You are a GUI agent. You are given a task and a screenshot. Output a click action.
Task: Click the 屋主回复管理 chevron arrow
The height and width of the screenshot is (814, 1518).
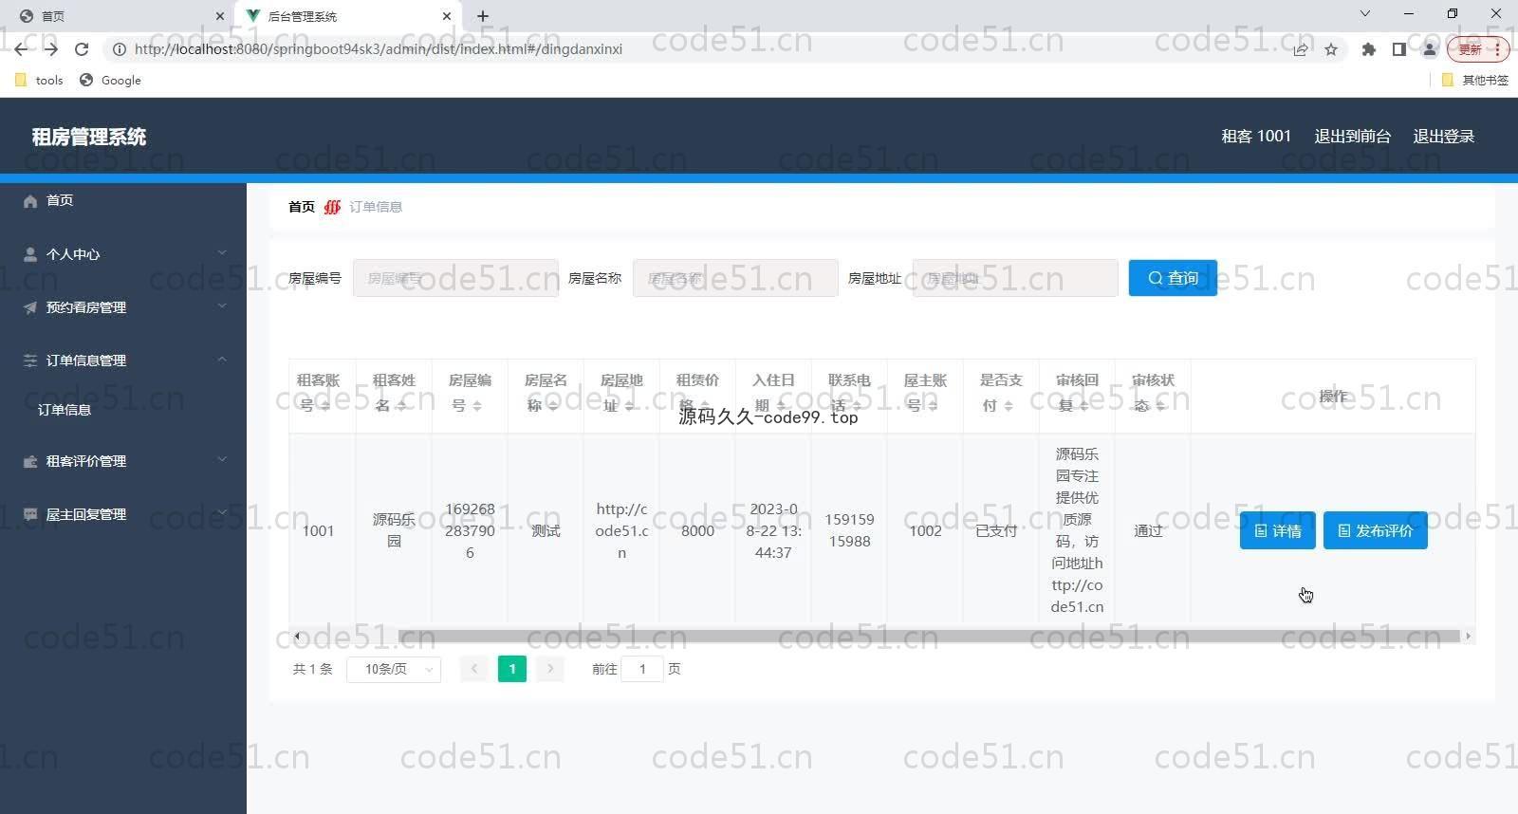(222, 512)
